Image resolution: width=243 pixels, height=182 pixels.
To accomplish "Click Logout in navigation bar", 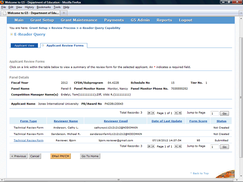I will click(x=186, y=20).
